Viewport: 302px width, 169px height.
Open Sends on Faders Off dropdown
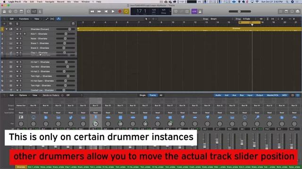pos(75,95)
